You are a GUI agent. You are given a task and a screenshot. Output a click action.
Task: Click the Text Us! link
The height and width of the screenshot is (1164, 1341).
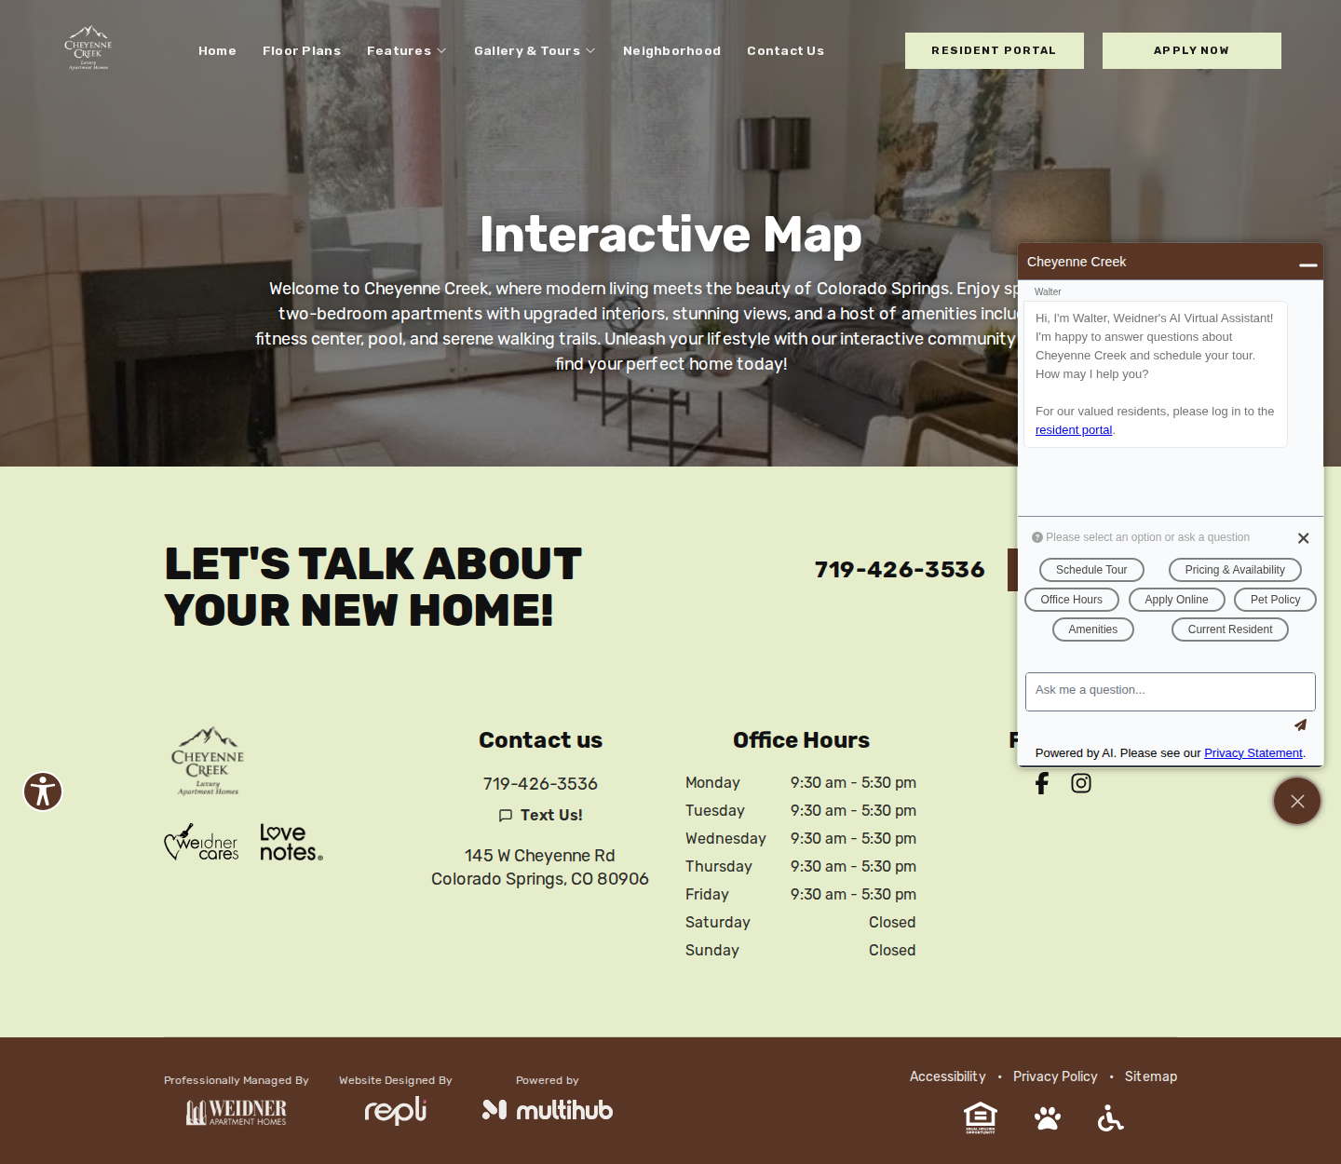click(x=540, y=815)
